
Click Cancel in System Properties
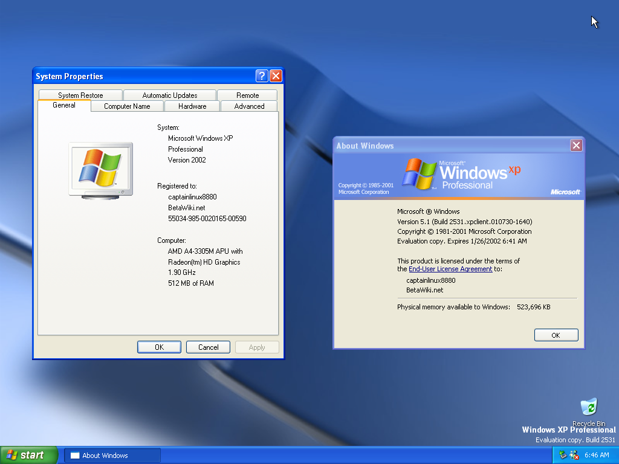click(208, 347)
